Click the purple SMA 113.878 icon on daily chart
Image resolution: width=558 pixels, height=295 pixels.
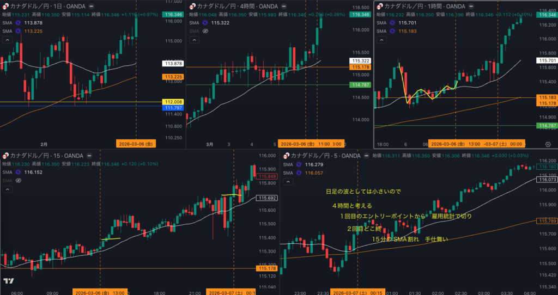click(x=18, y=23)
